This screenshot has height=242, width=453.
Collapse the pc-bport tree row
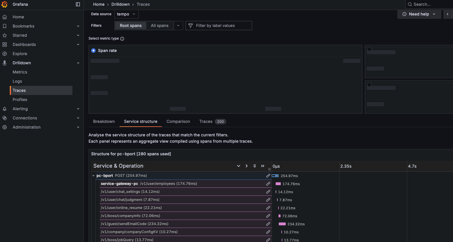(93, 176)
